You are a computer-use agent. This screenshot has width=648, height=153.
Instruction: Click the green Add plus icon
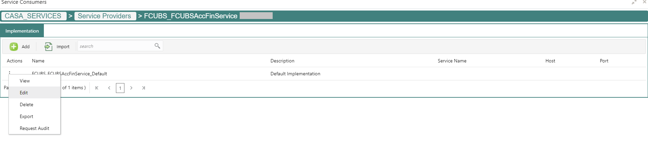point(14,46)
